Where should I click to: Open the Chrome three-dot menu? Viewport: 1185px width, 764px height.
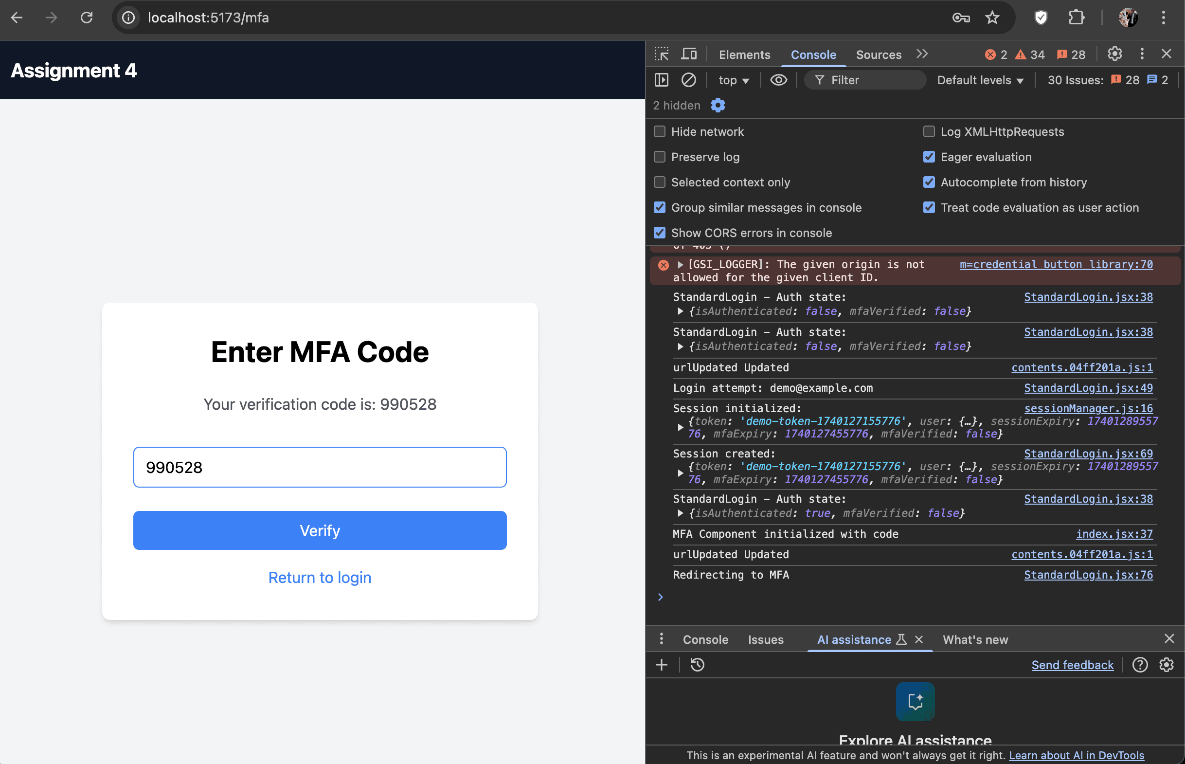point(1163,18)
